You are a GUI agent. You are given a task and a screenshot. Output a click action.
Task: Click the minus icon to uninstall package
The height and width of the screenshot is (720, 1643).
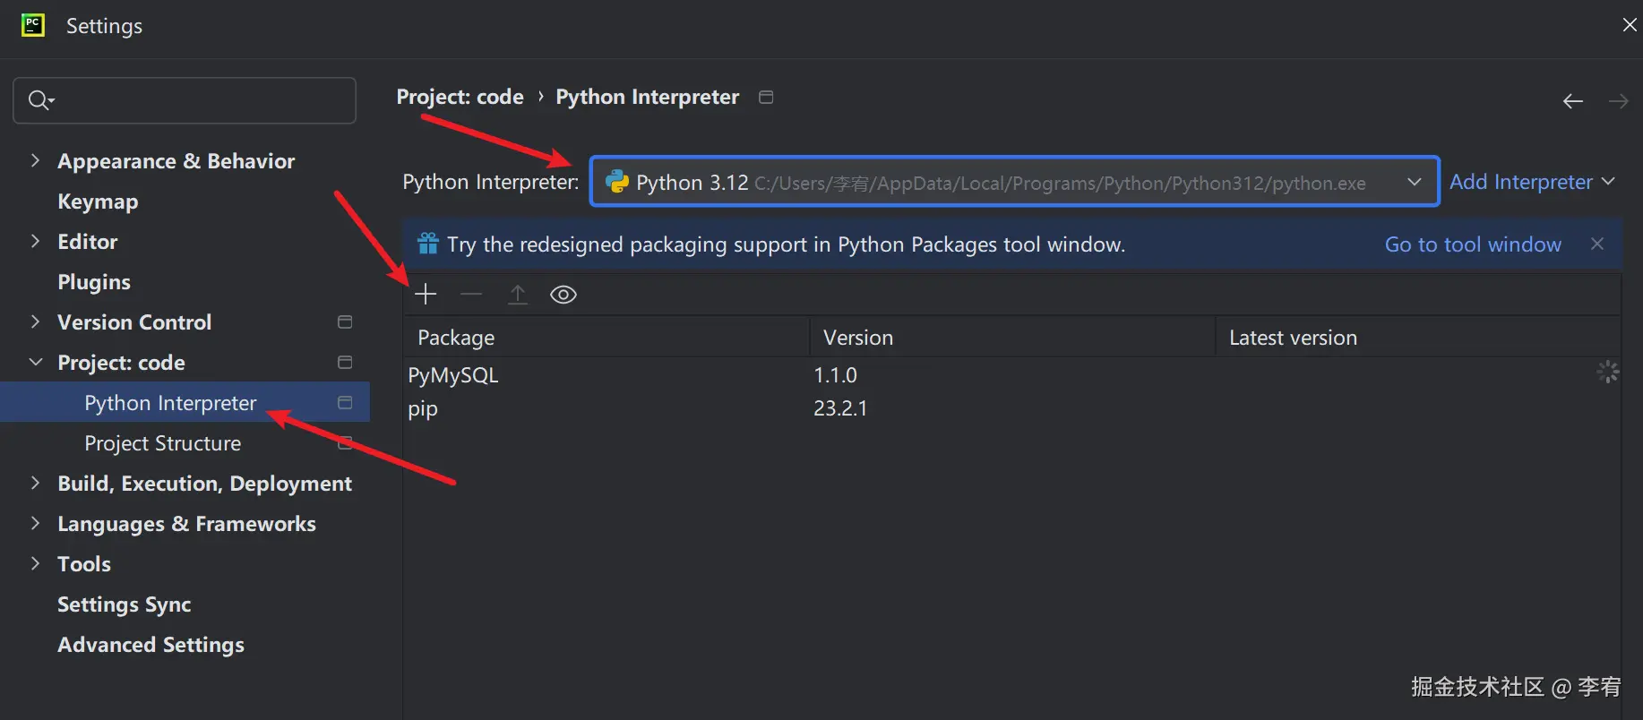click(471, 295)
